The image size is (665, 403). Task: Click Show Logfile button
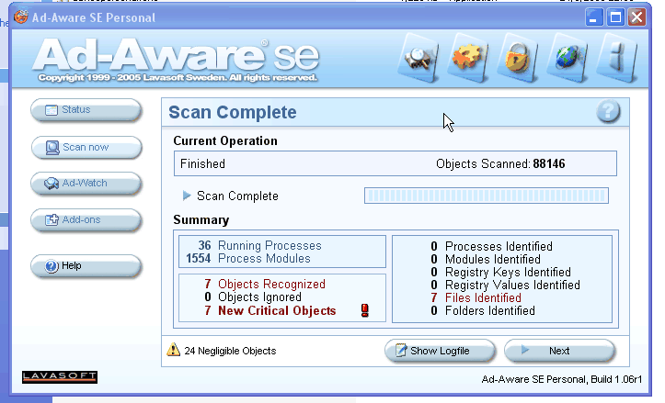click(440, 351)
